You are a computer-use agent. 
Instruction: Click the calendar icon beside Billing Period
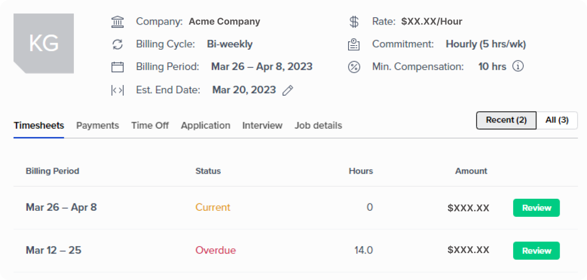(x=118, y=67)
